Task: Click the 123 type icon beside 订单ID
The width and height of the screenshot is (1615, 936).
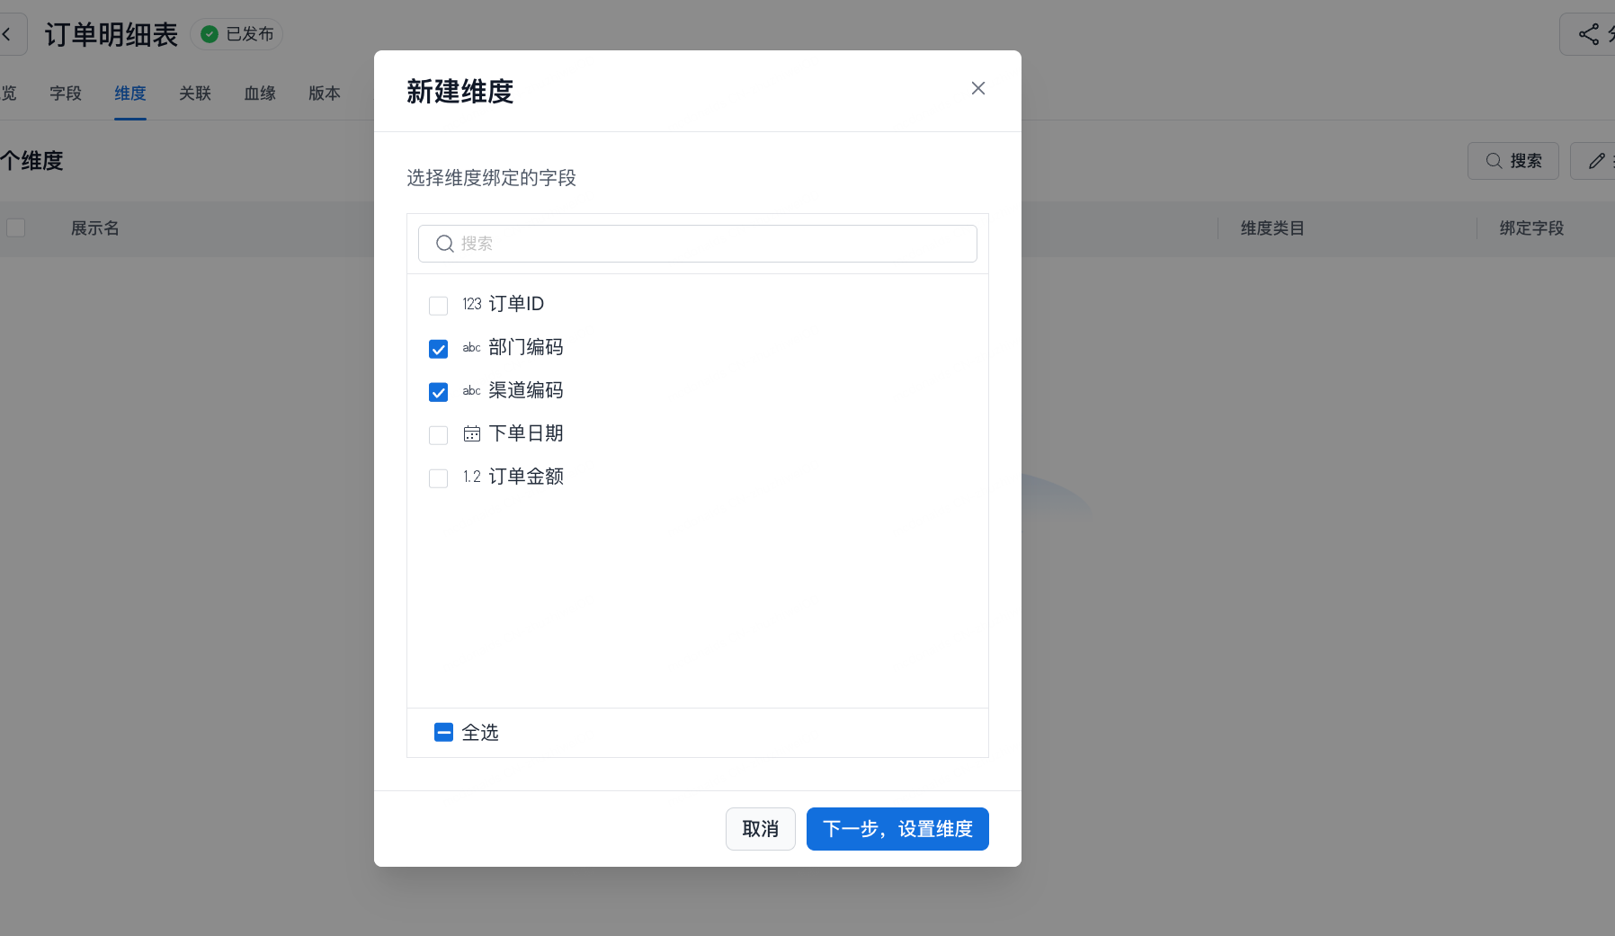Action: coord(472,305)
